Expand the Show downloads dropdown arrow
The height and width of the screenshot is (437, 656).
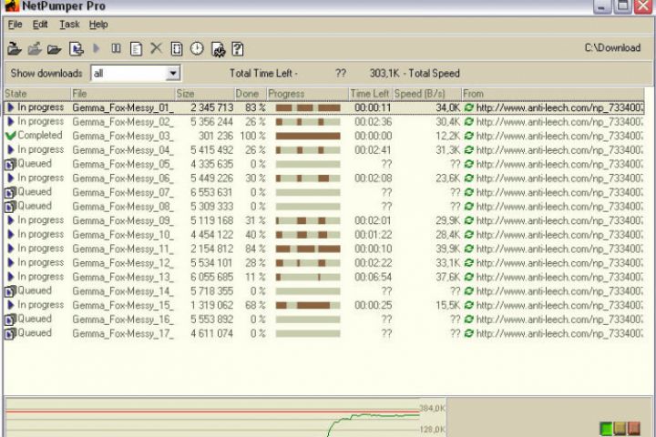pos(173,74)
